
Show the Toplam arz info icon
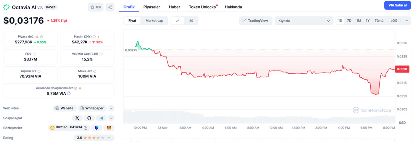[39, 71]
